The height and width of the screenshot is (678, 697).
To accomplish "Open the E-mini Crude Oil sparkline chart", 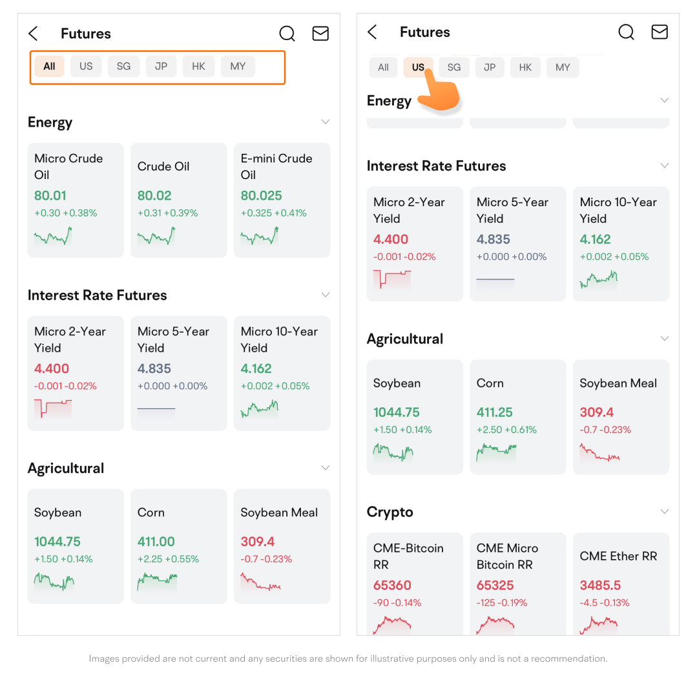I will [x=260, y=236].
